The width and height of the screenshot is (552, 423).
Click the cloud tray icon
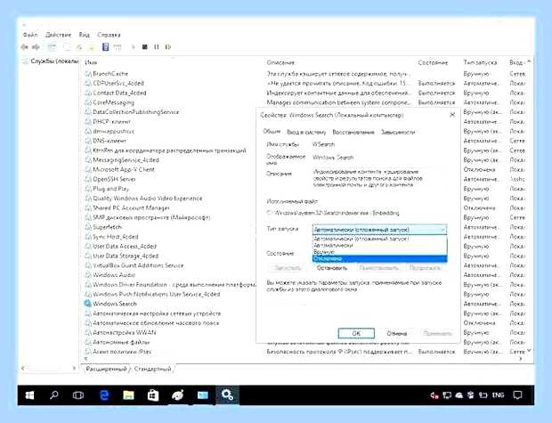tap(459, 395)
